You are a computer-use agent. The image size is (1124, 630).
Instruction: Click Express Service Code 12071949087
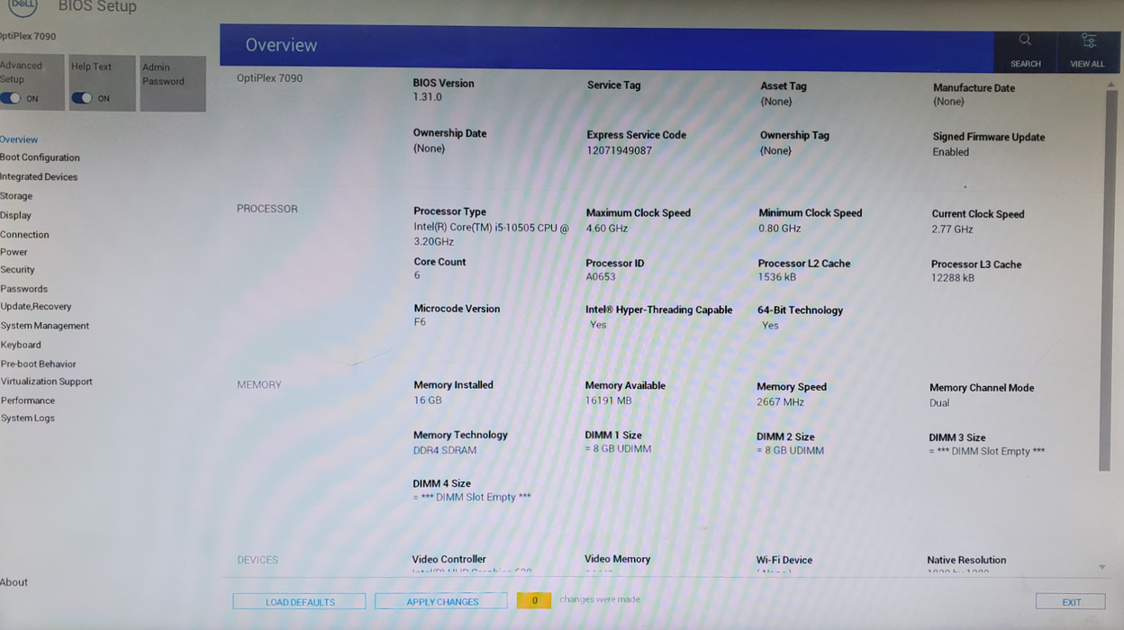(620, 150)
